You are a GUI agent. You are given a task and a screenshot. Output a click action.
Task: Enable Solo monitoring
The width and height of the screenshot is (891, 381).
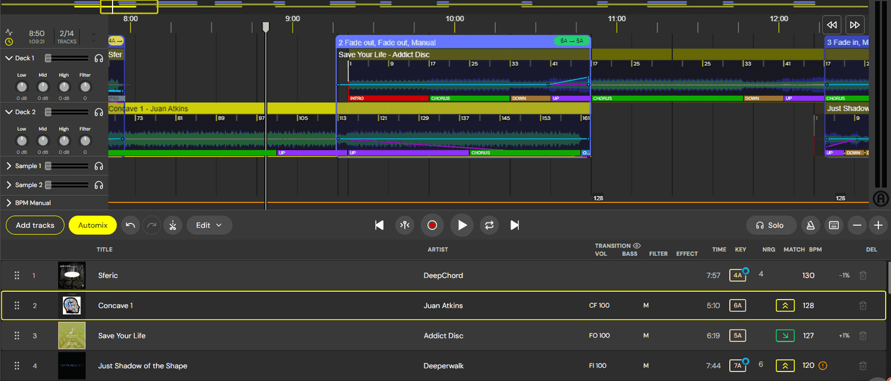point(771,225)
